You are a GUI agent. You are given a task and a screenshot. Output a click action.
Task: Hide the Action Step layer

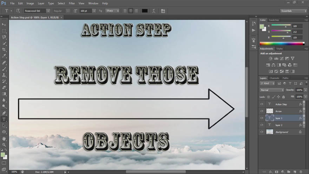262,104
